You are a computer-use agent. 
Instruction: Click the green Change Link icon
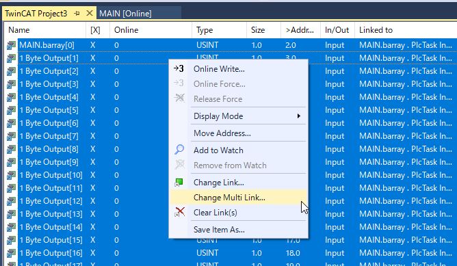tap(179, 183)
